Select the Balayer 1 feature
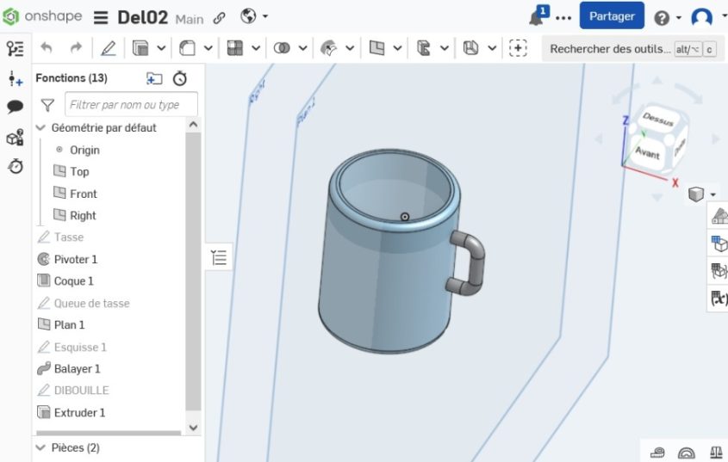The image size is (728, 462). (77, 368)
